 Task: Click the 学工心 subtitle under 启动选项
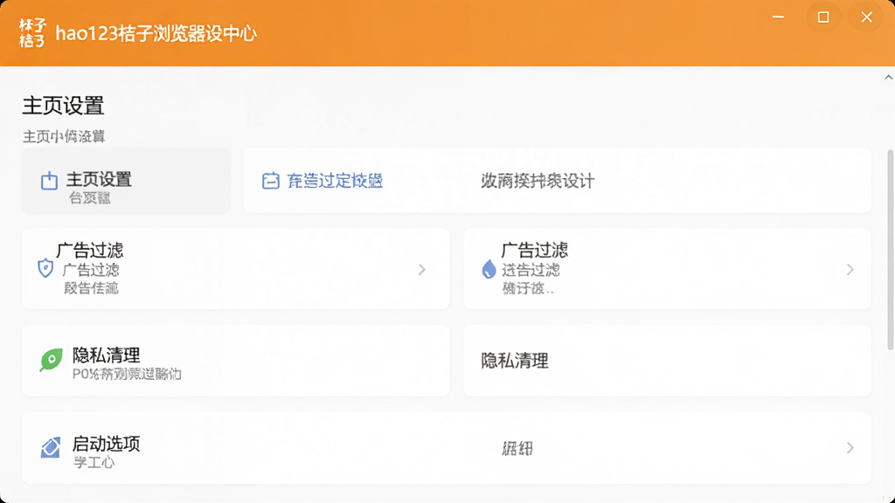[x=94, y=462]
